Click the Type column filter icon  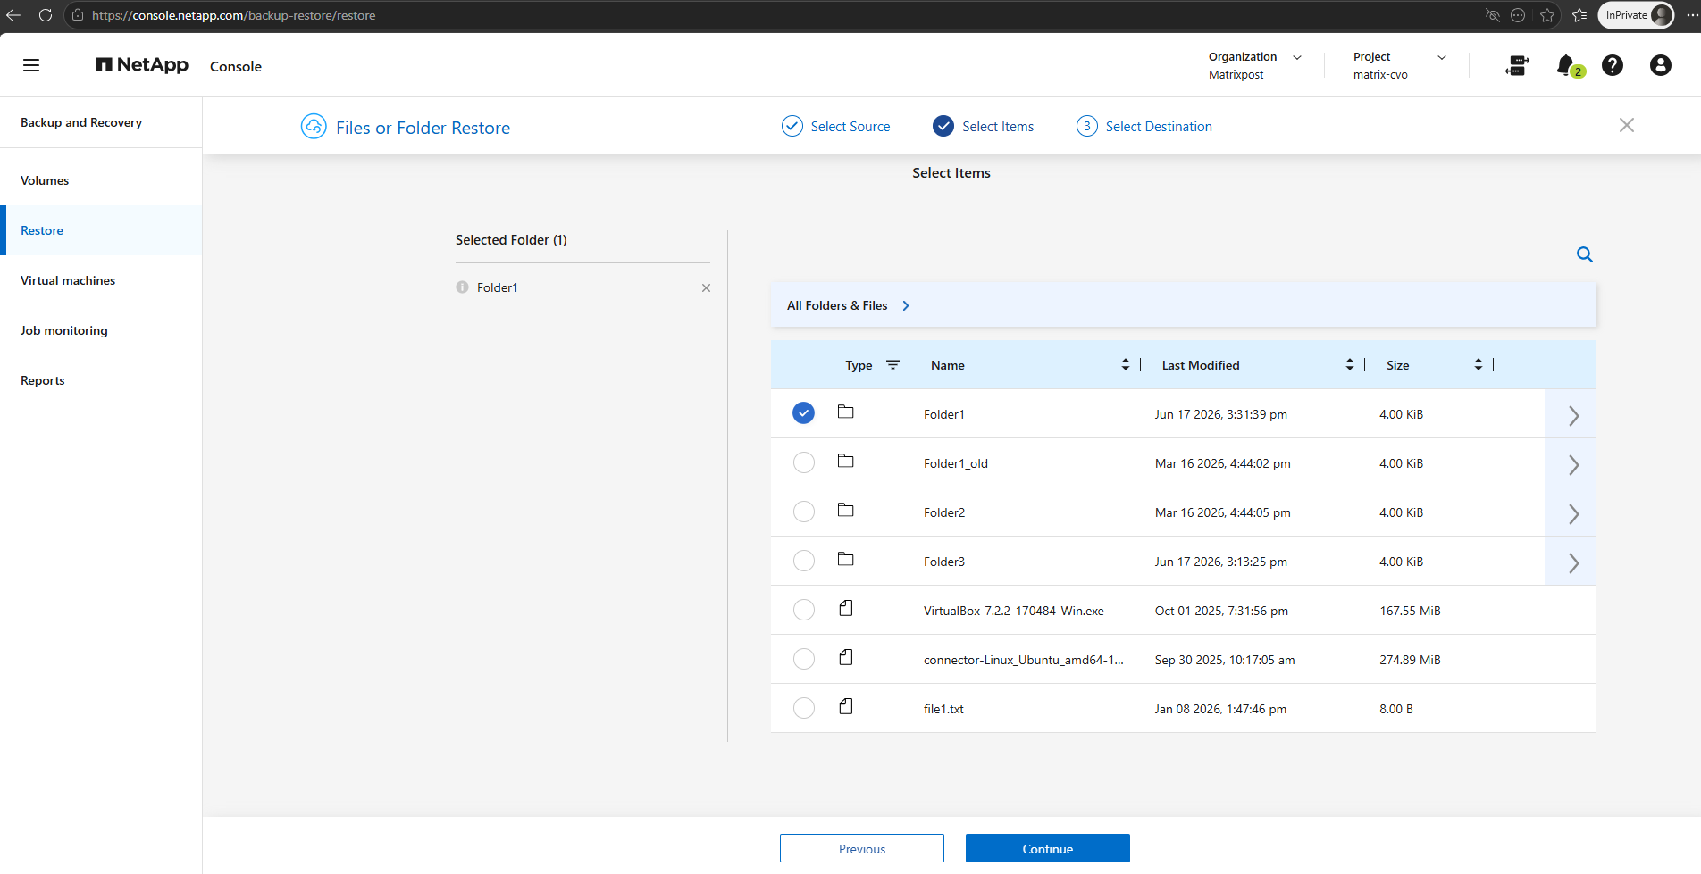[892, 364]
